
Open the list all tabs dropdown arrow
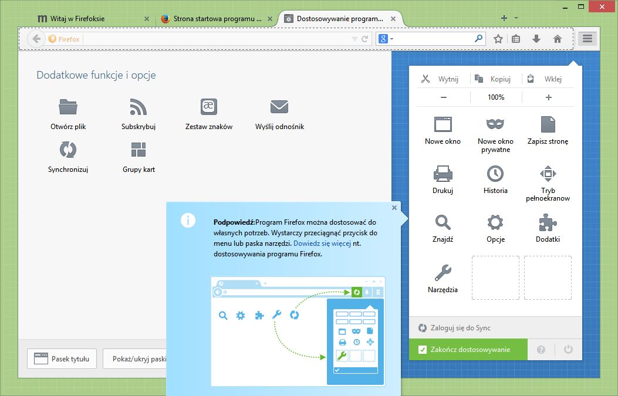click(x=516, y=18)
